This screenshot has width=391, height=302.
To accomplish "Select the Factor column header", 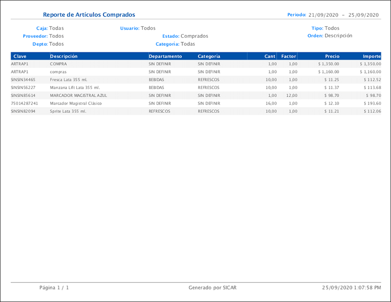I will coord(289,56).
